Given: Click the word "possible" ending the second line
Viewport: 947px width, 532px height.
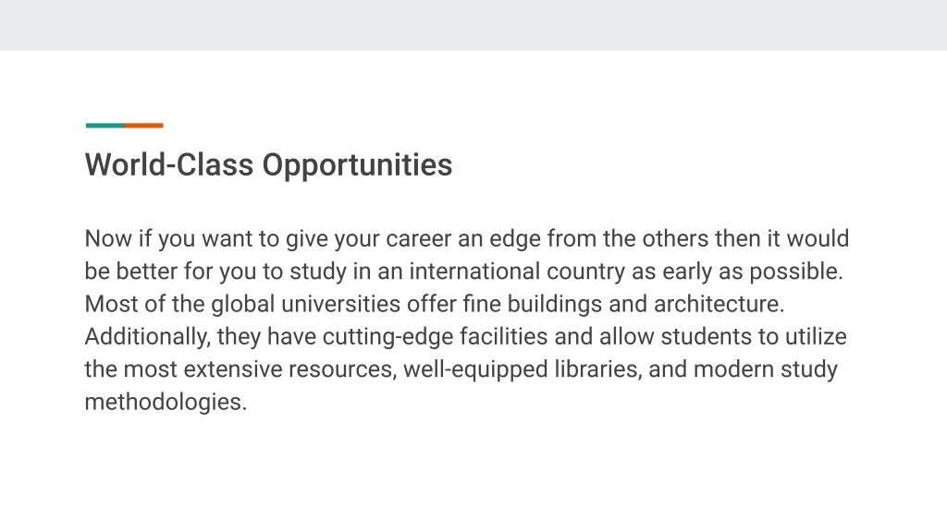Looking at the screenshot, I should tap(793, 272).
